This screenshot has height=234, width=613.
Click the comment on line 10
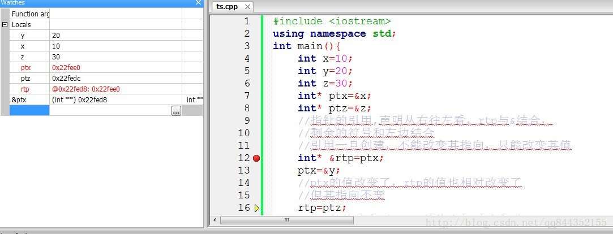(x=366, y=133)
